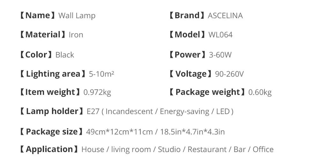
Task: Select the 5-10m² lighting area value
Action: pos(101,74)
